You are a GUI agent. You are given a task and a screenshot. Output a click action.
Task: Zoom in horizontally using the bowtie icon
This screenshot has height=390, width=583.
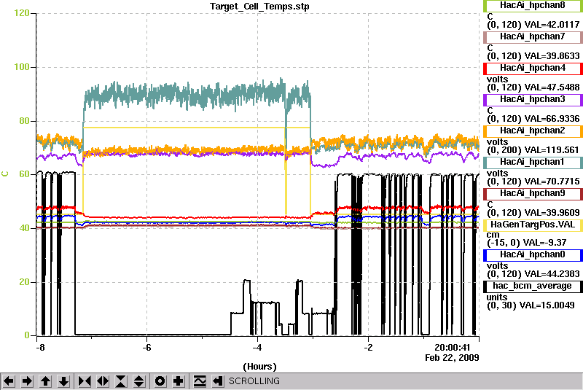(85, 381)
